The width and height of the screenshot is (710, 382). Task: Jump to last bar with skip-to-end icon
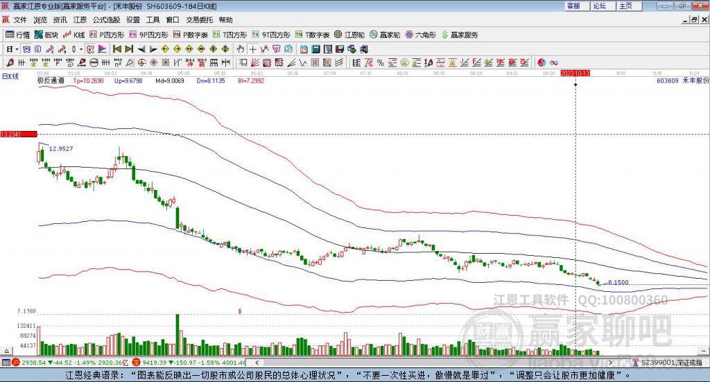click(x=129, y=49)
